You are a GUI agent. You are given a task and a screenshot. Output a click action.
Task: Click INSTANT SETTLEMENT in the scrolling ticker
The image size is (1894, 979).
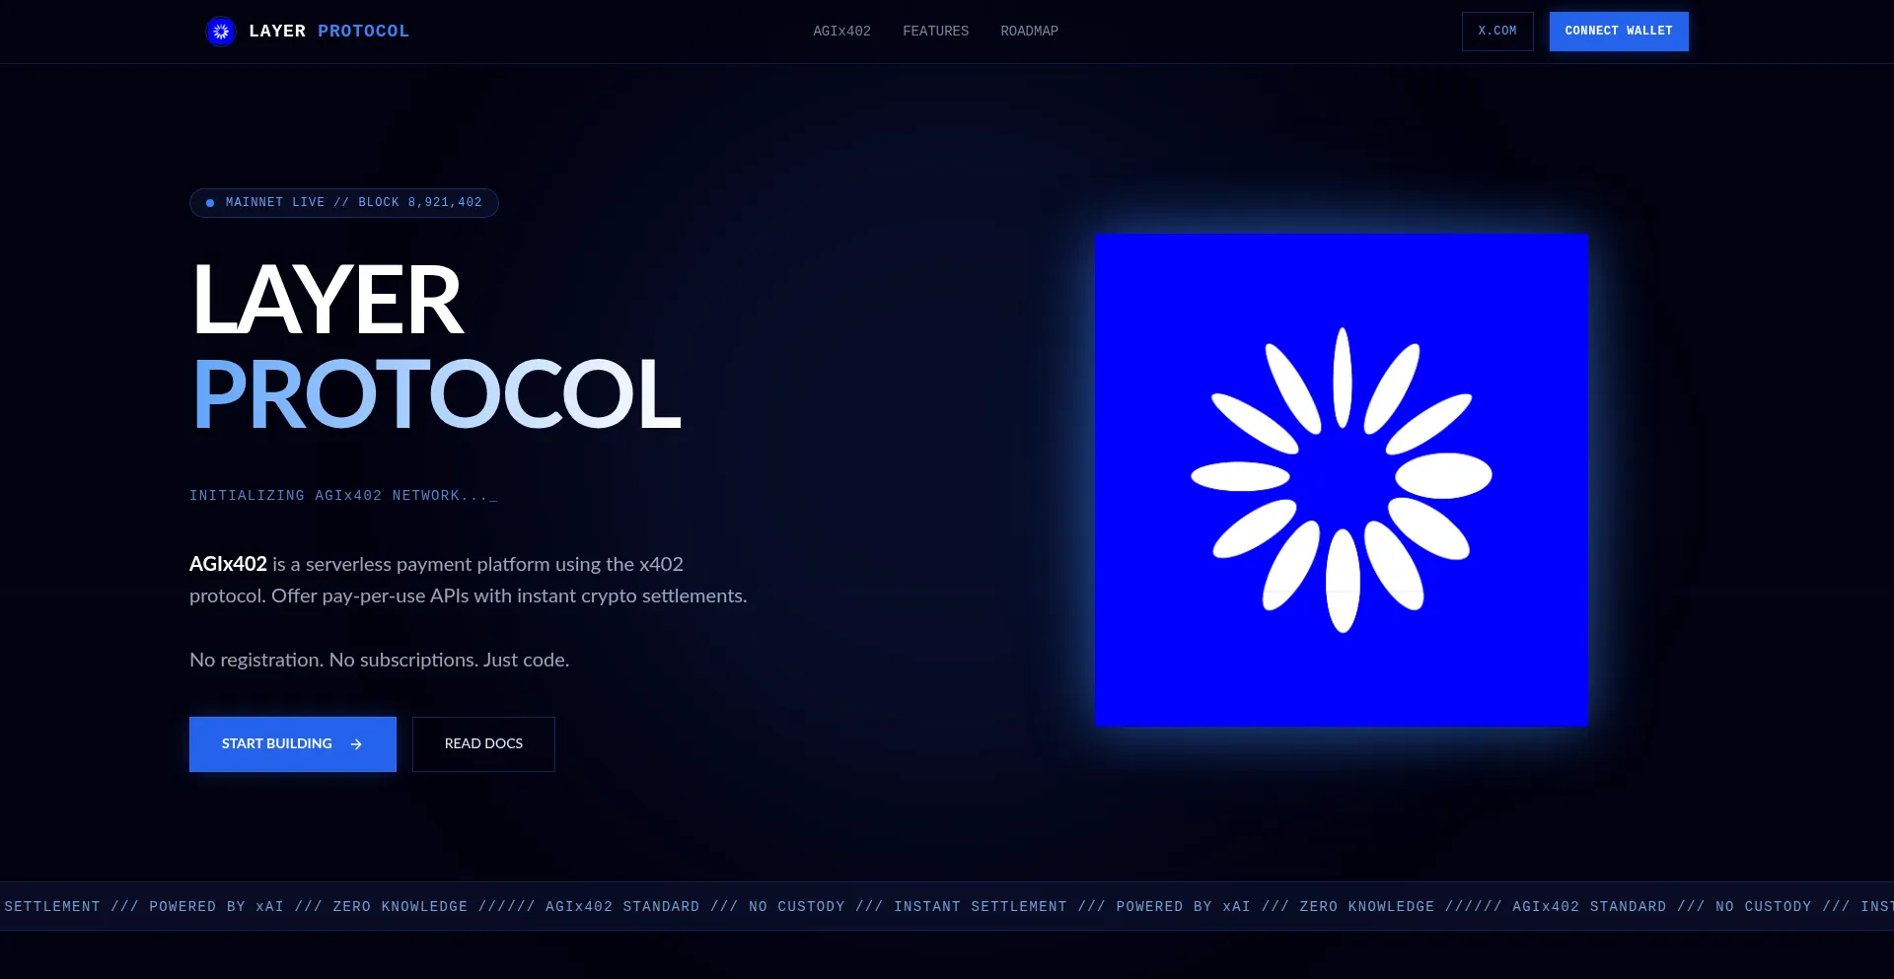[x=980, y=907]
